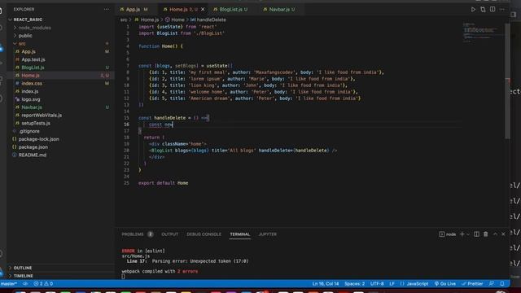This screenshot has width=521, height=293.
Task: Open notifications bell in status bar
Action: click(x=502, y=284)
